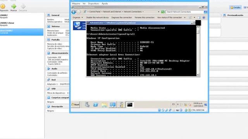This screenshot has width=248, height=139.
Task: Open Windows Explorer folder taskbar icon
Action: pos(104,105)
